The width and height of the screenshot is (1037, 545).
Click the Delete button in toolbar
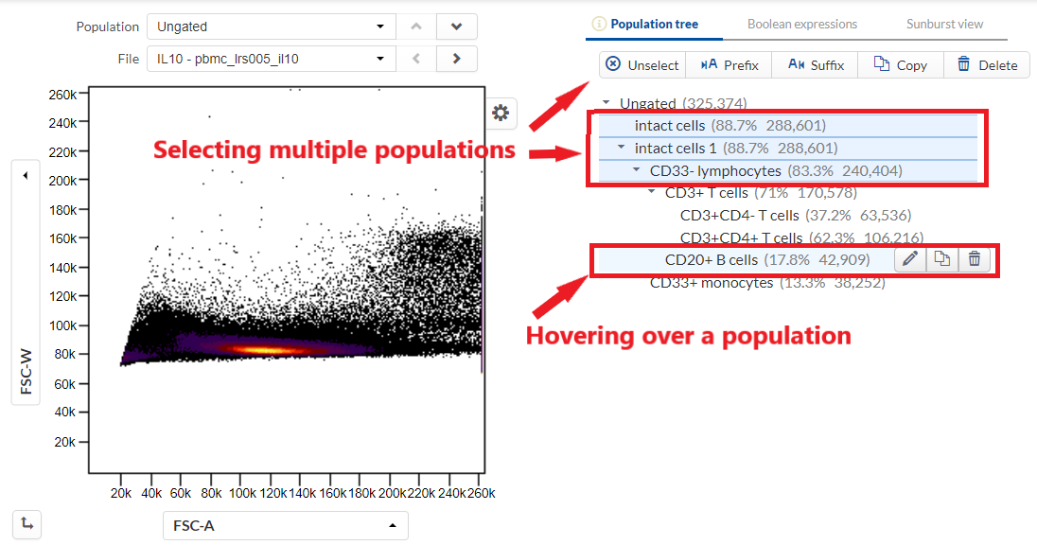987,65
